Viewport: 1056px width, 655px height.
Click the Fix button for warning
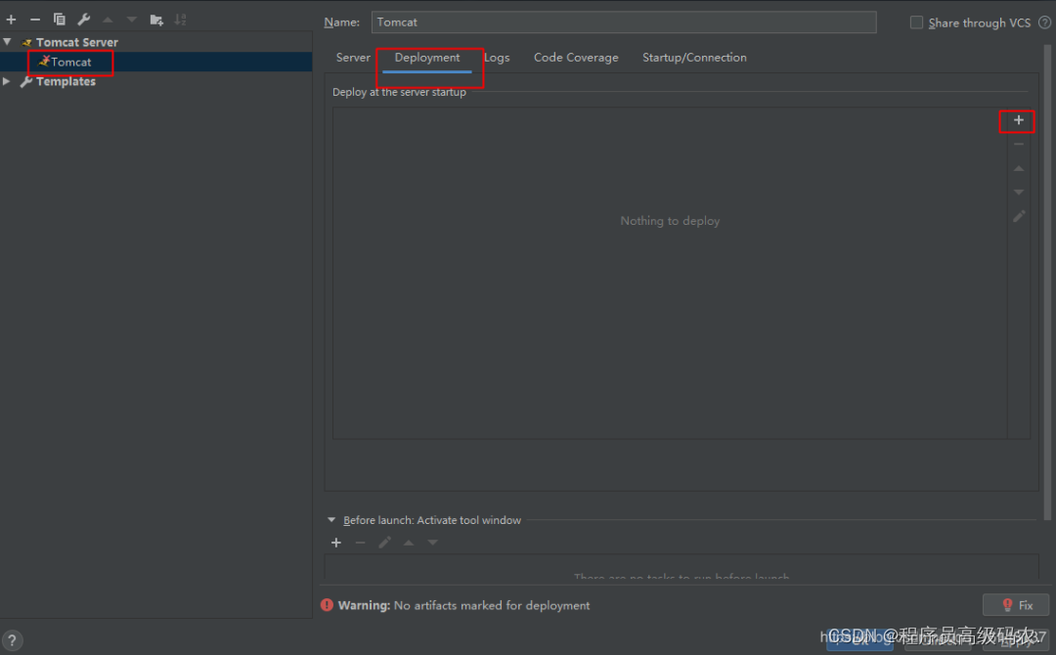point(1016,605)
